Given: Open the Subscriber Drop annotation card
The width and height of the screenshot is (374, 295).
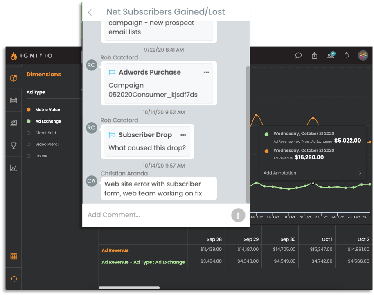Looking at the screenshot, I should pyautogui.click(x=147, y=141).
